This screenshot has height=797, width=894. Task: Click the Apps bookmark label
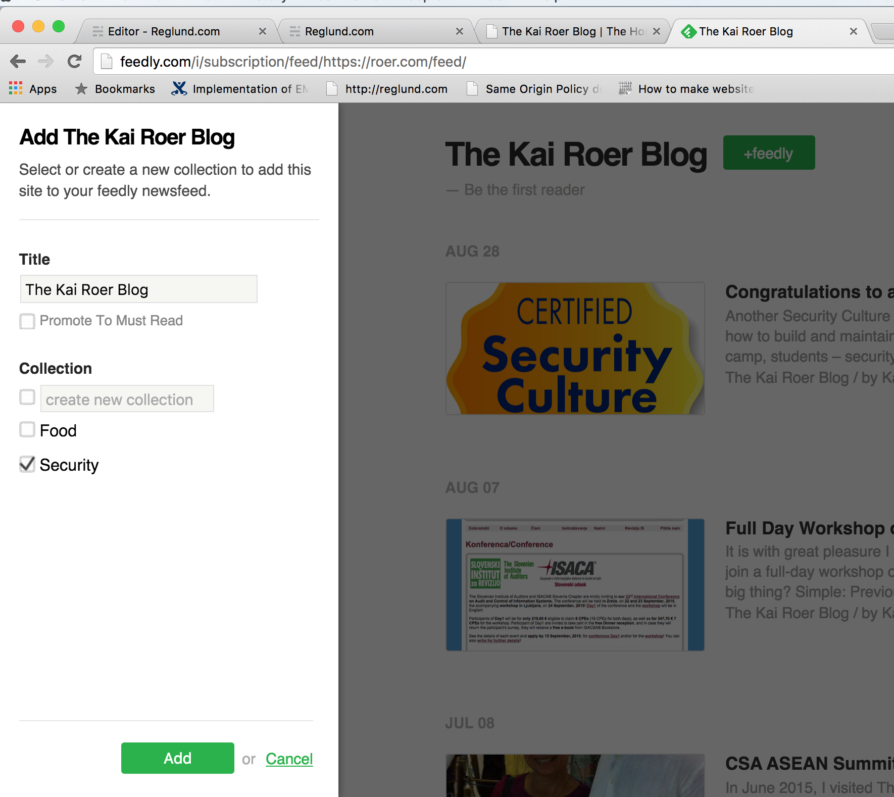click(x=43, y=89)
